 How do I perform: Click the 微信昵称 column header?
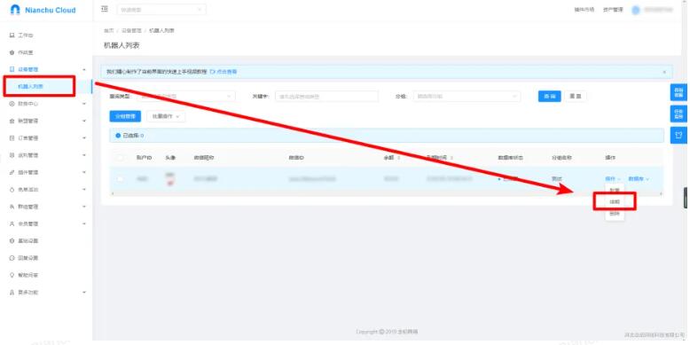[x=204, y=158]
